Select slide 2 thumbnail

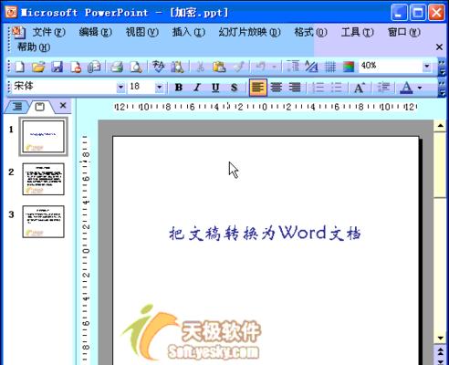43,179
